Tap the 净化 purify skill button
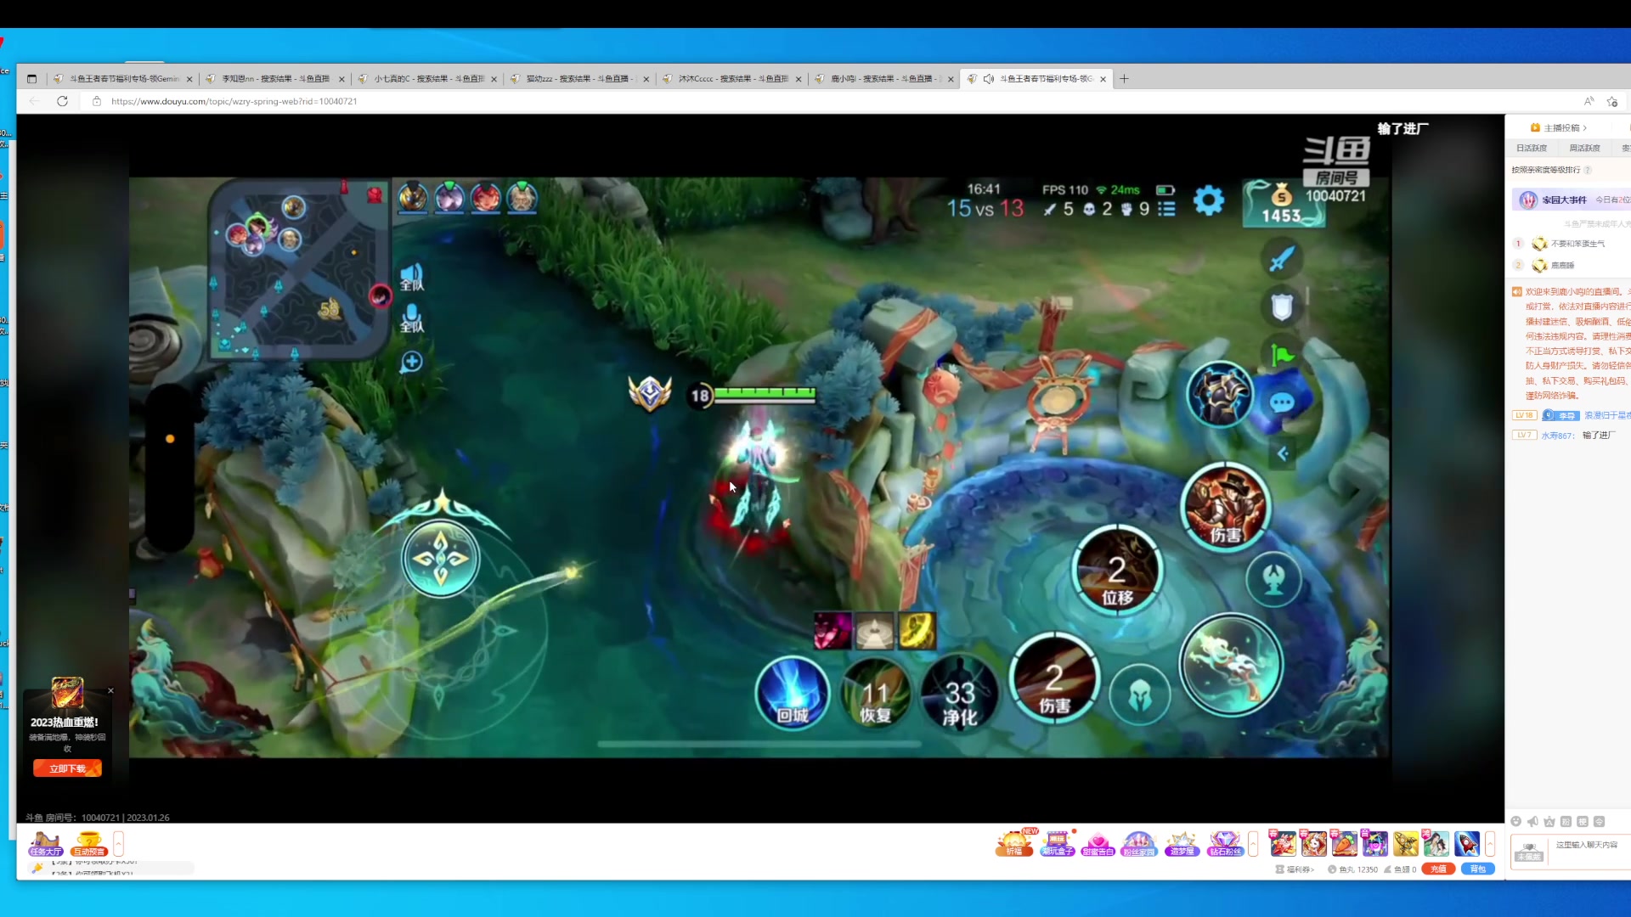This screenshot has height=917, width=1631. (x=960, y=695)
